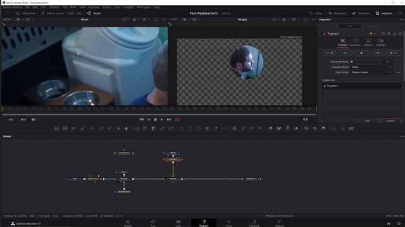
Task: Open the Media Pool panel
Action: click(x=25, y=13)
